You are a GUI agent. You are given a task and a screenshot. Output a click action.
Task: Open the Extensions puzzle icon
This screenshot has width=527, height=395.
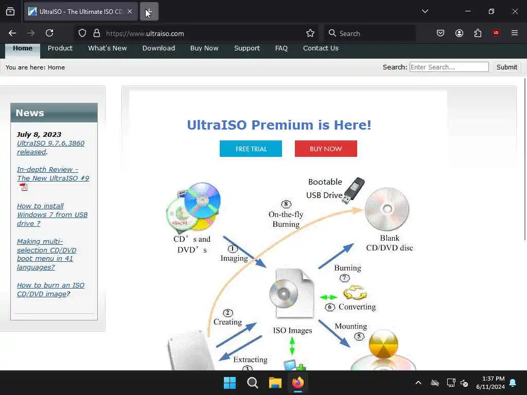pyautogui.click(x=478, y=33)
